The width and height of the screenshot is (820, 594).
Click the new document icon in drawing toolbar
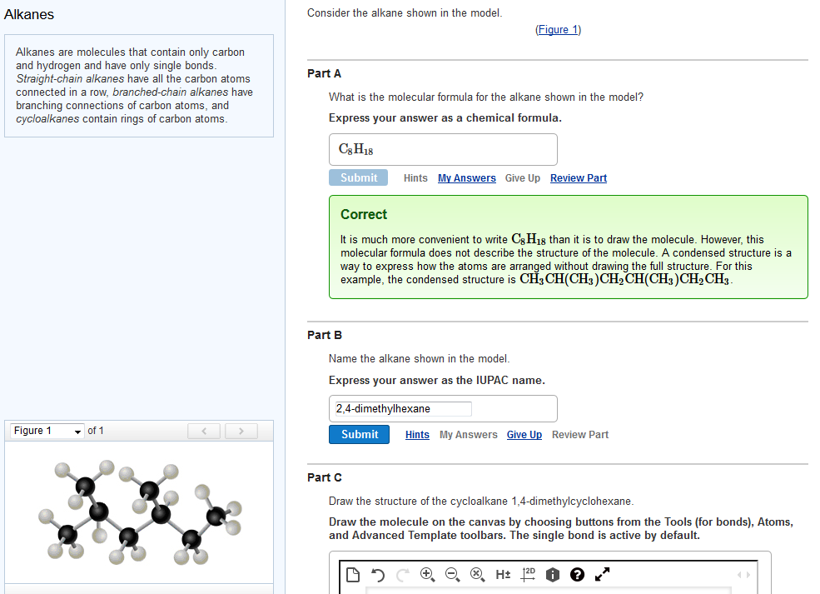(353, 575)
